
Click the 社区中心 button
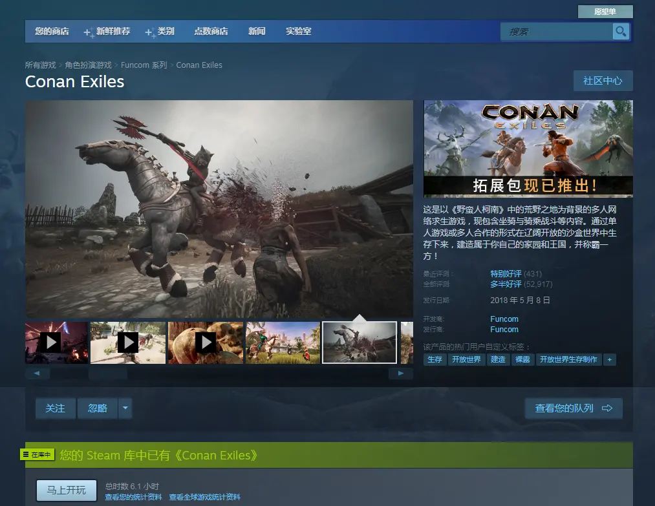(x=603, y=81)
